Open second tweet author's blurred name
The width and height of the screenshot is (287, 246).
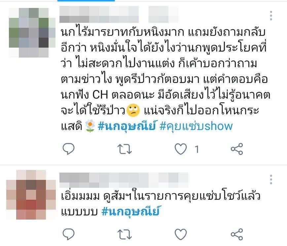(124, 180)
